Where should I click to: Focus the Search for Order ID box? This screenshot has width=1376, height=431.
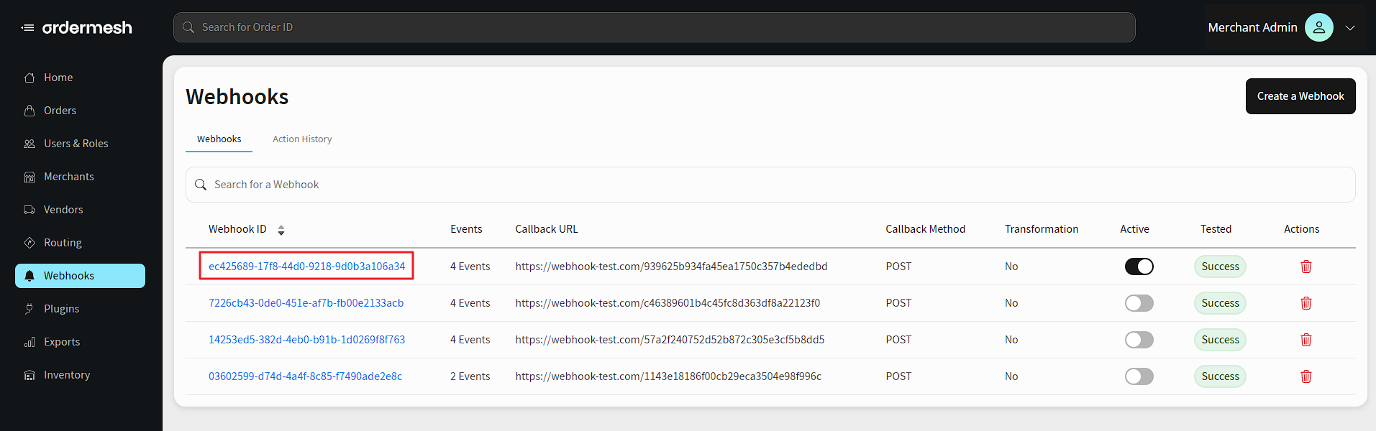(x=654, y=27)
